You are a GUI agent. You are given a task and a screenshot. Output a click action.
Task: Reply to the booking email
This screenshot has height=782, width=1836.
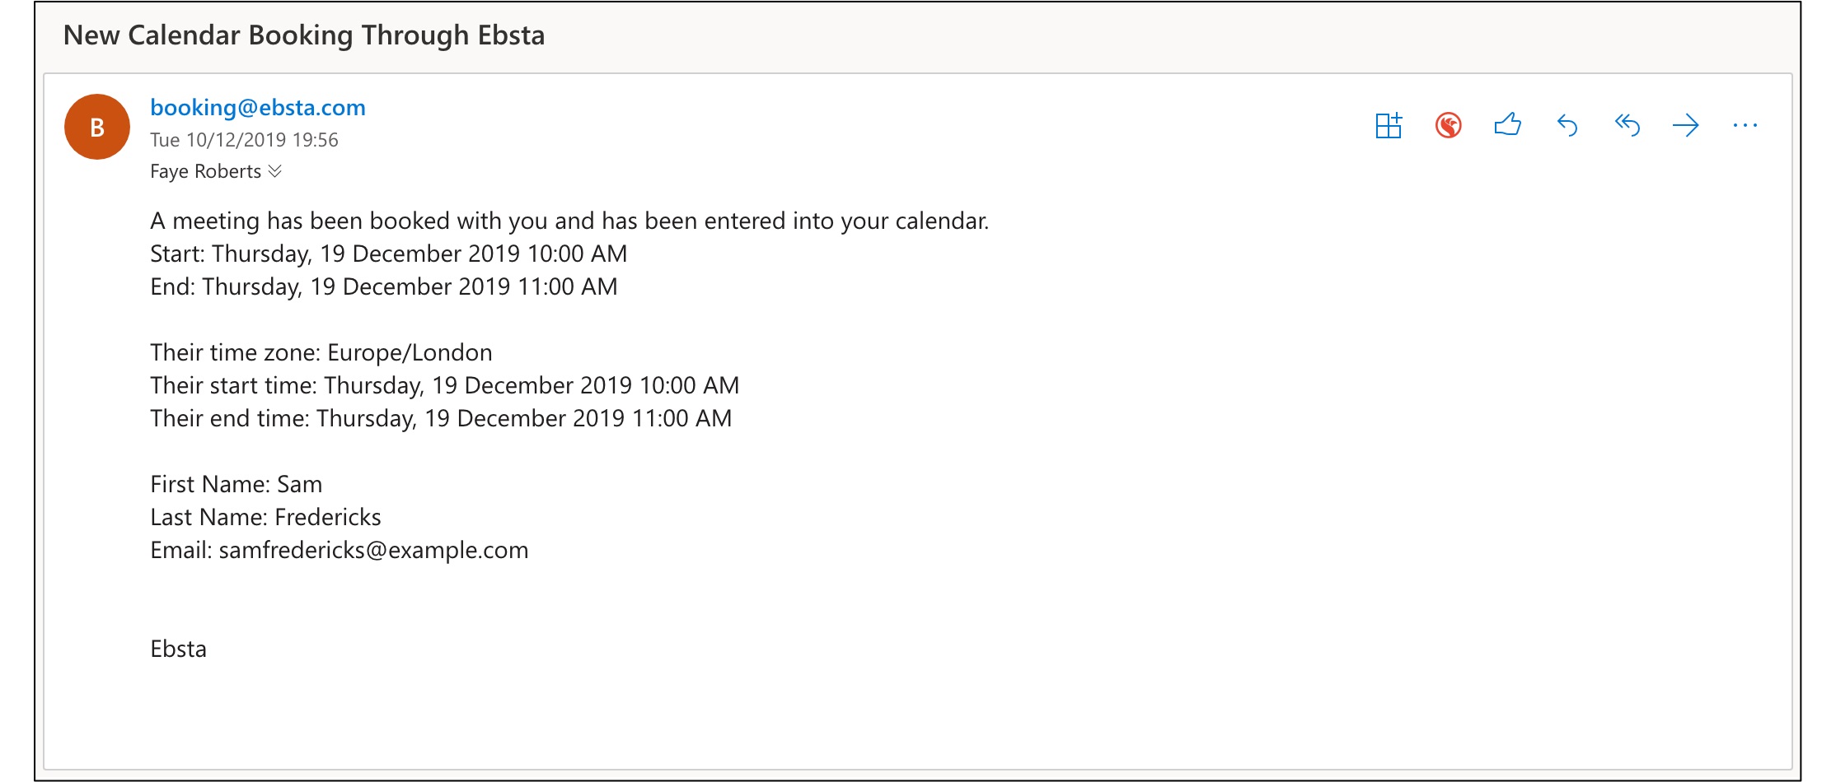[1567, 126]
